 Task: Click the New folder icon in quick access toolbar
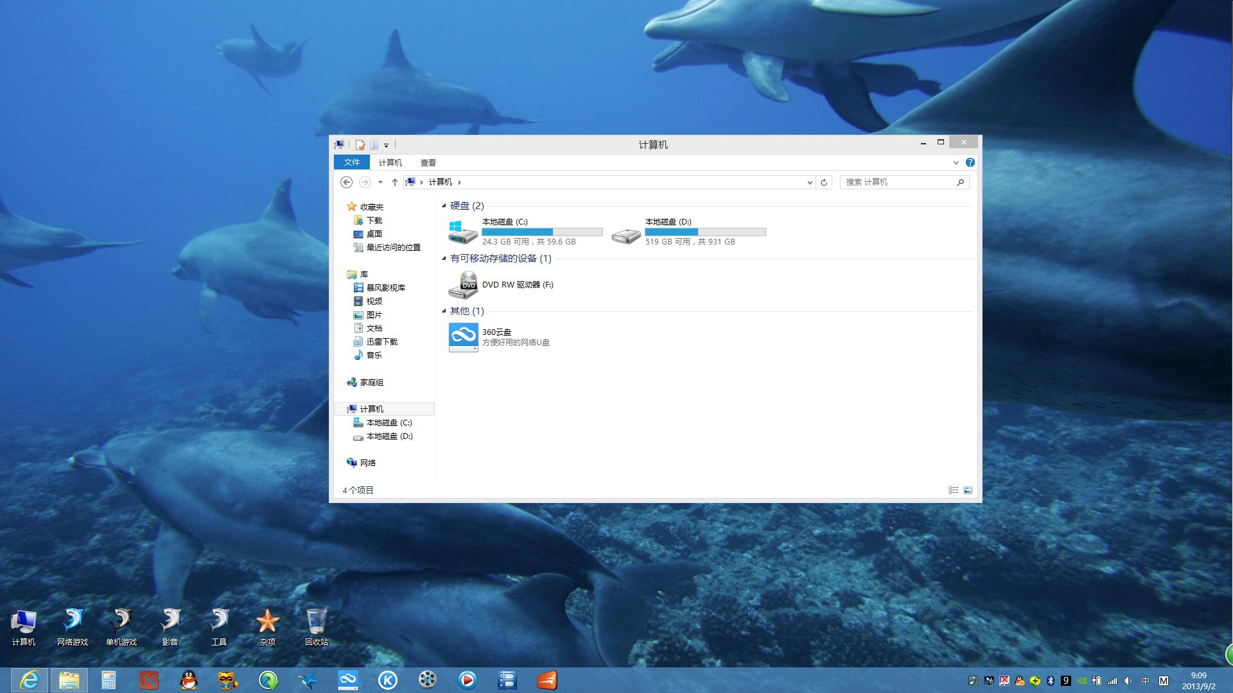[374, 145]
